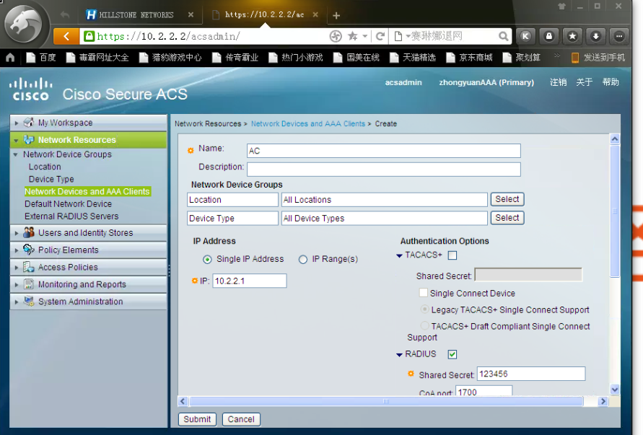Image resolution: width=643 pixels, height=435 pixels.
Task: Submit the new network device
Action: coord(197,419)
